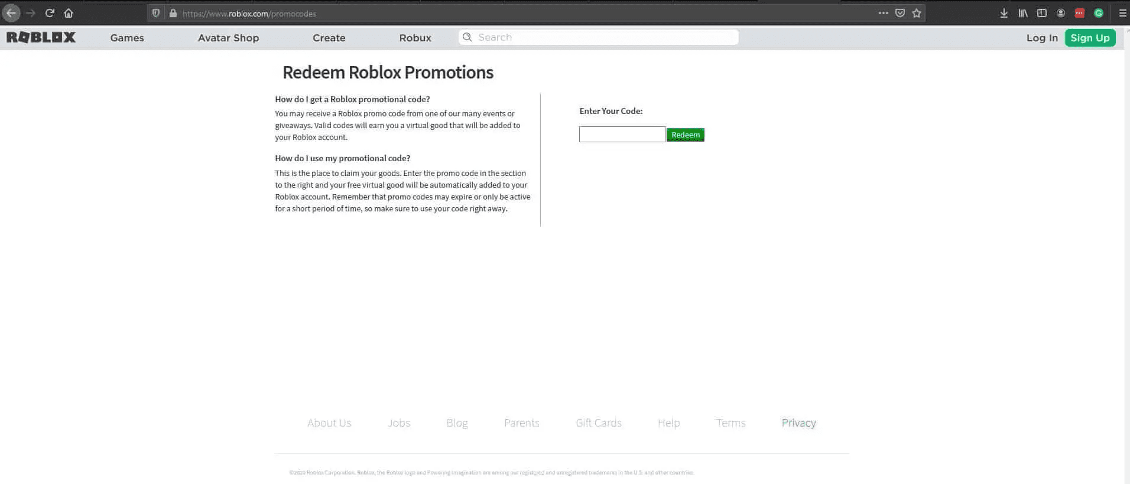Image resolution: width=1130 pixels, height=484 pixels.
Task: Open the About Us footer link
Action: coord(329,423)
